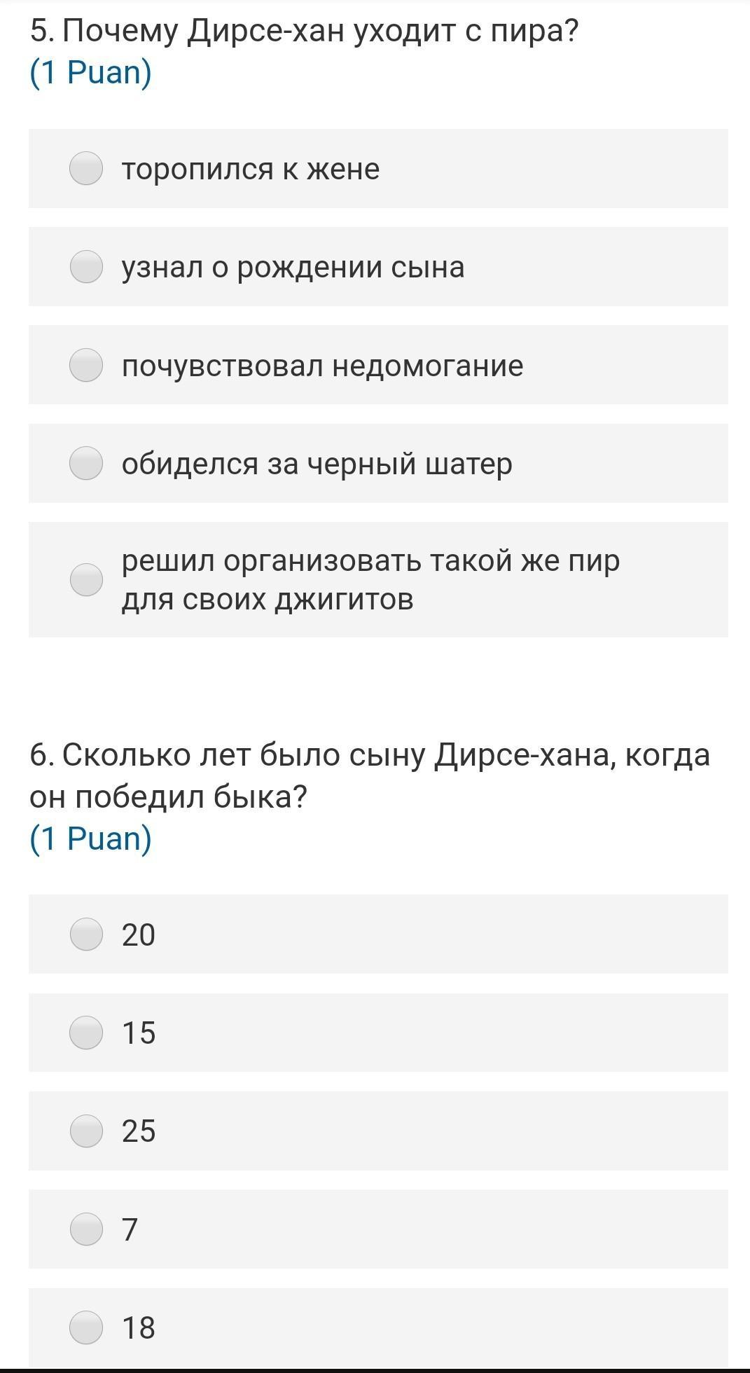Mark the 'почувствовал недомогание' radio circle
This screenshot has height=1373, width=750.
coord(86,365)
